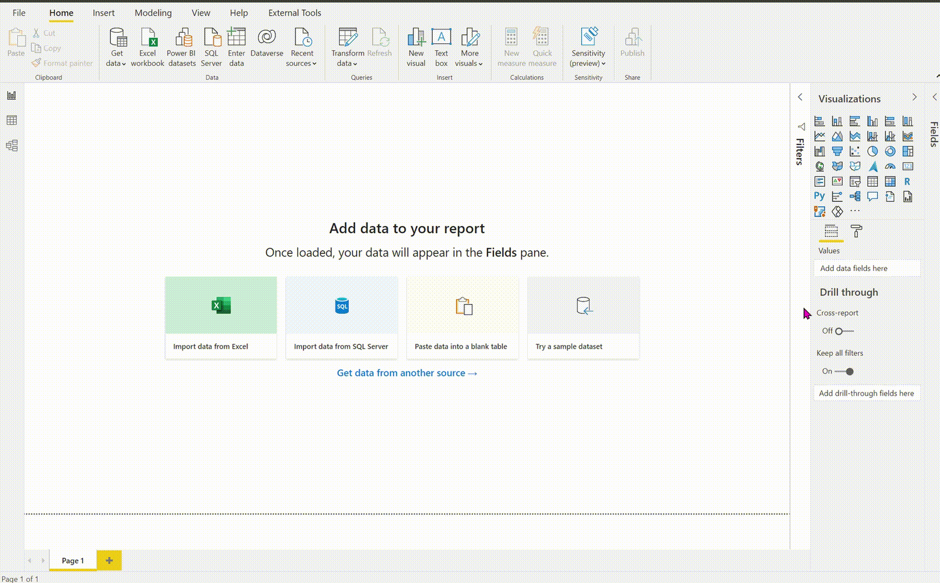
Task: Select the Ribbon chart visual
Action: tap(908, 136)
